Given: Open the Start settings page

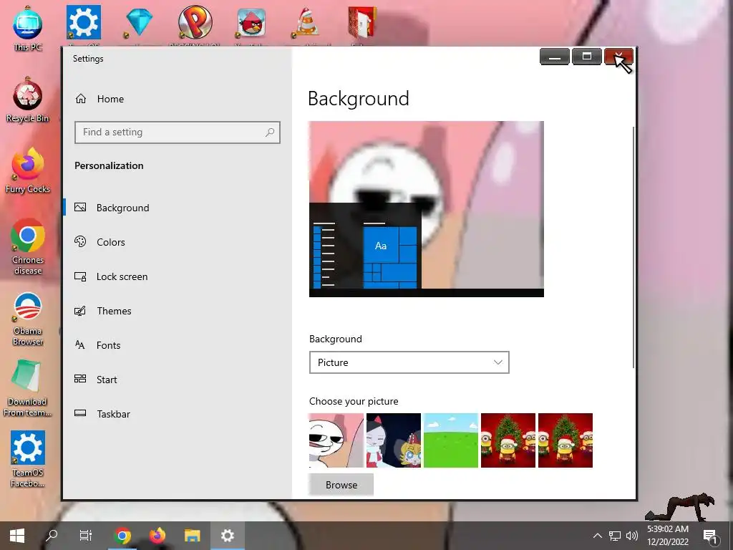Looking at the screenshot, I should [178, 380].
